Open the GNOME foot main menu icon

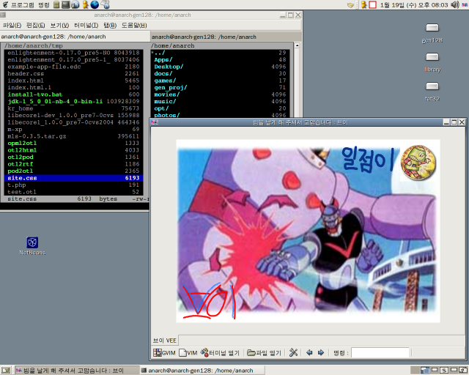coord(5,4)
